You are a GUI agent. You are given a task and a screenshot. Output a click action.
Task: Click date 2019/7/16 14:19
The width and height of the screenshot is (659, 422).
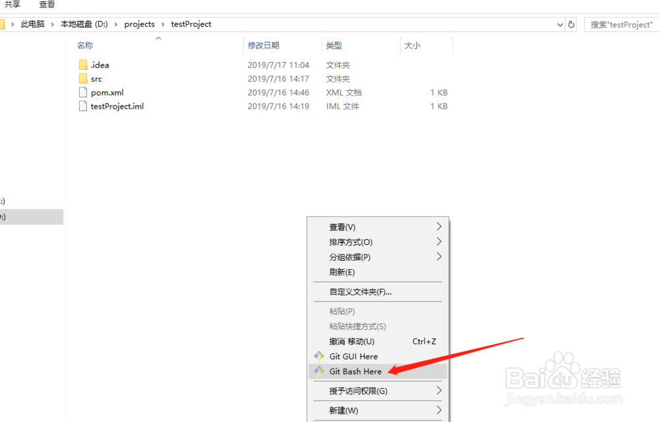tap(278, 107)
